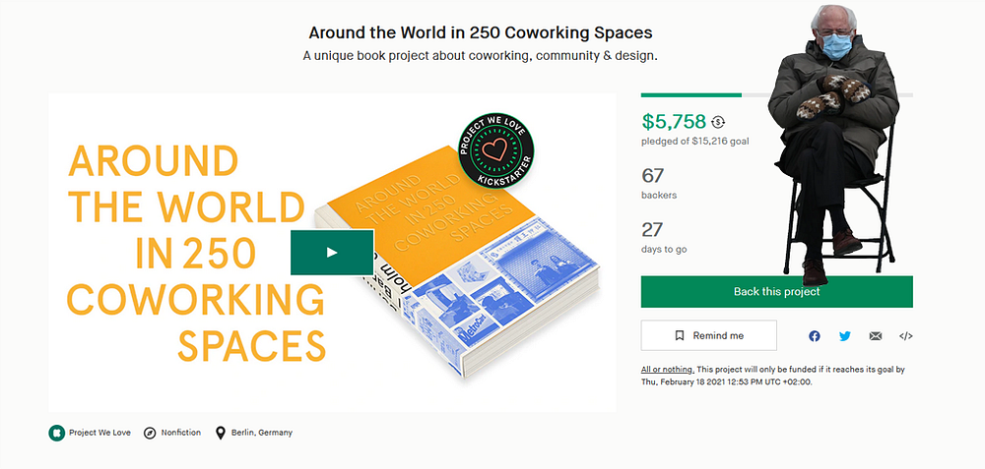
Task: Open the Berlin, Germany location link
Action: 261,433
